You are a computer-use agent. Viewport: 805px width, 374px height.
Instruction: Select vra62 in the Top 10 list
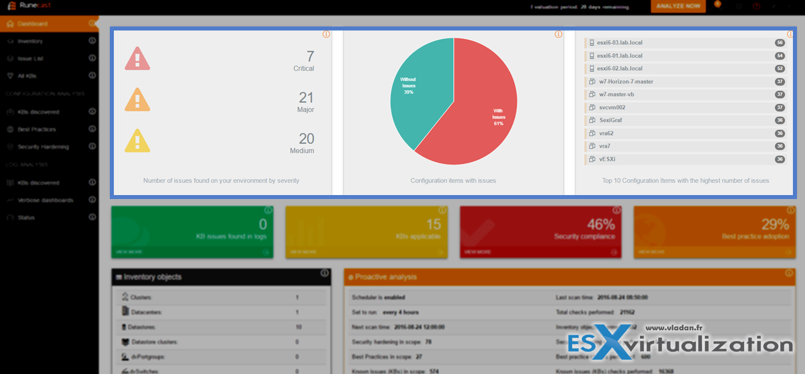[685, 133]
